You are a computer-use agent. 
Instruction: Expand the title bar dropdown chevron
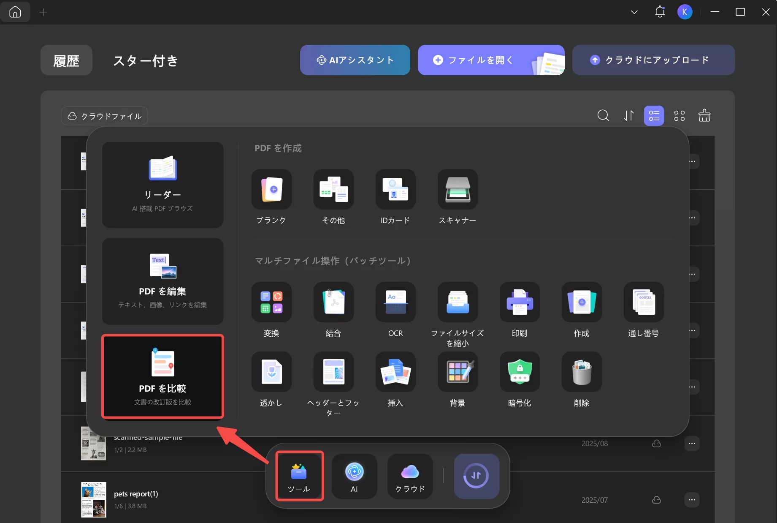coord(634,12)
